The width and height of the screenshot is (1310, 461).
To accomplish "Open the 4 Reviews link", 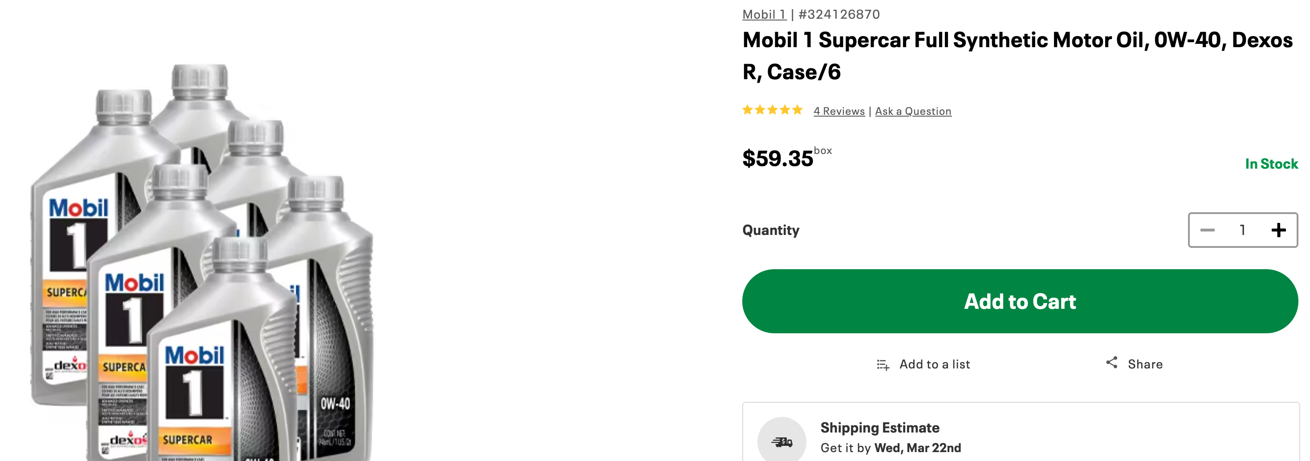I will pyautogui.click(x=838, y=111).
